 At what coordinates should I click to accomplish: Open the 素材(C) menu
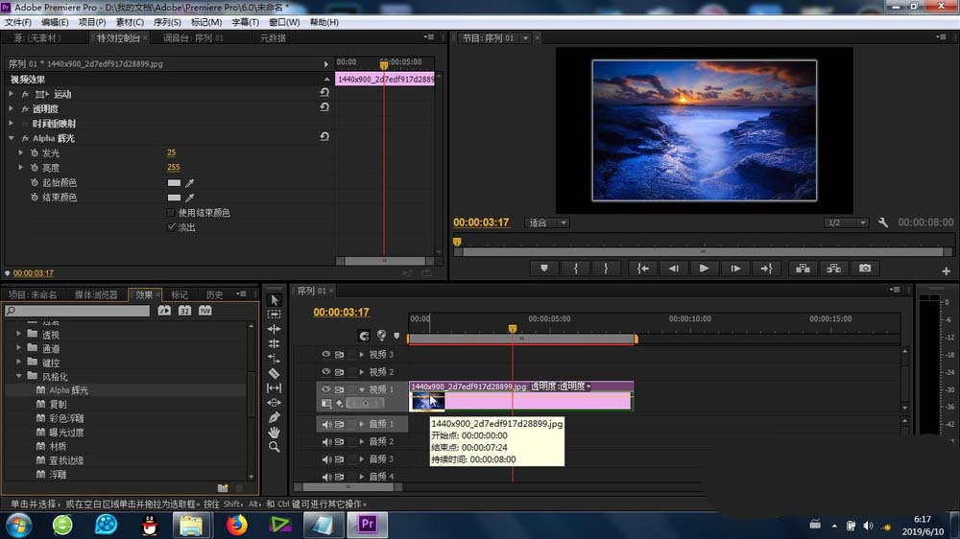[x=130, y=22]
